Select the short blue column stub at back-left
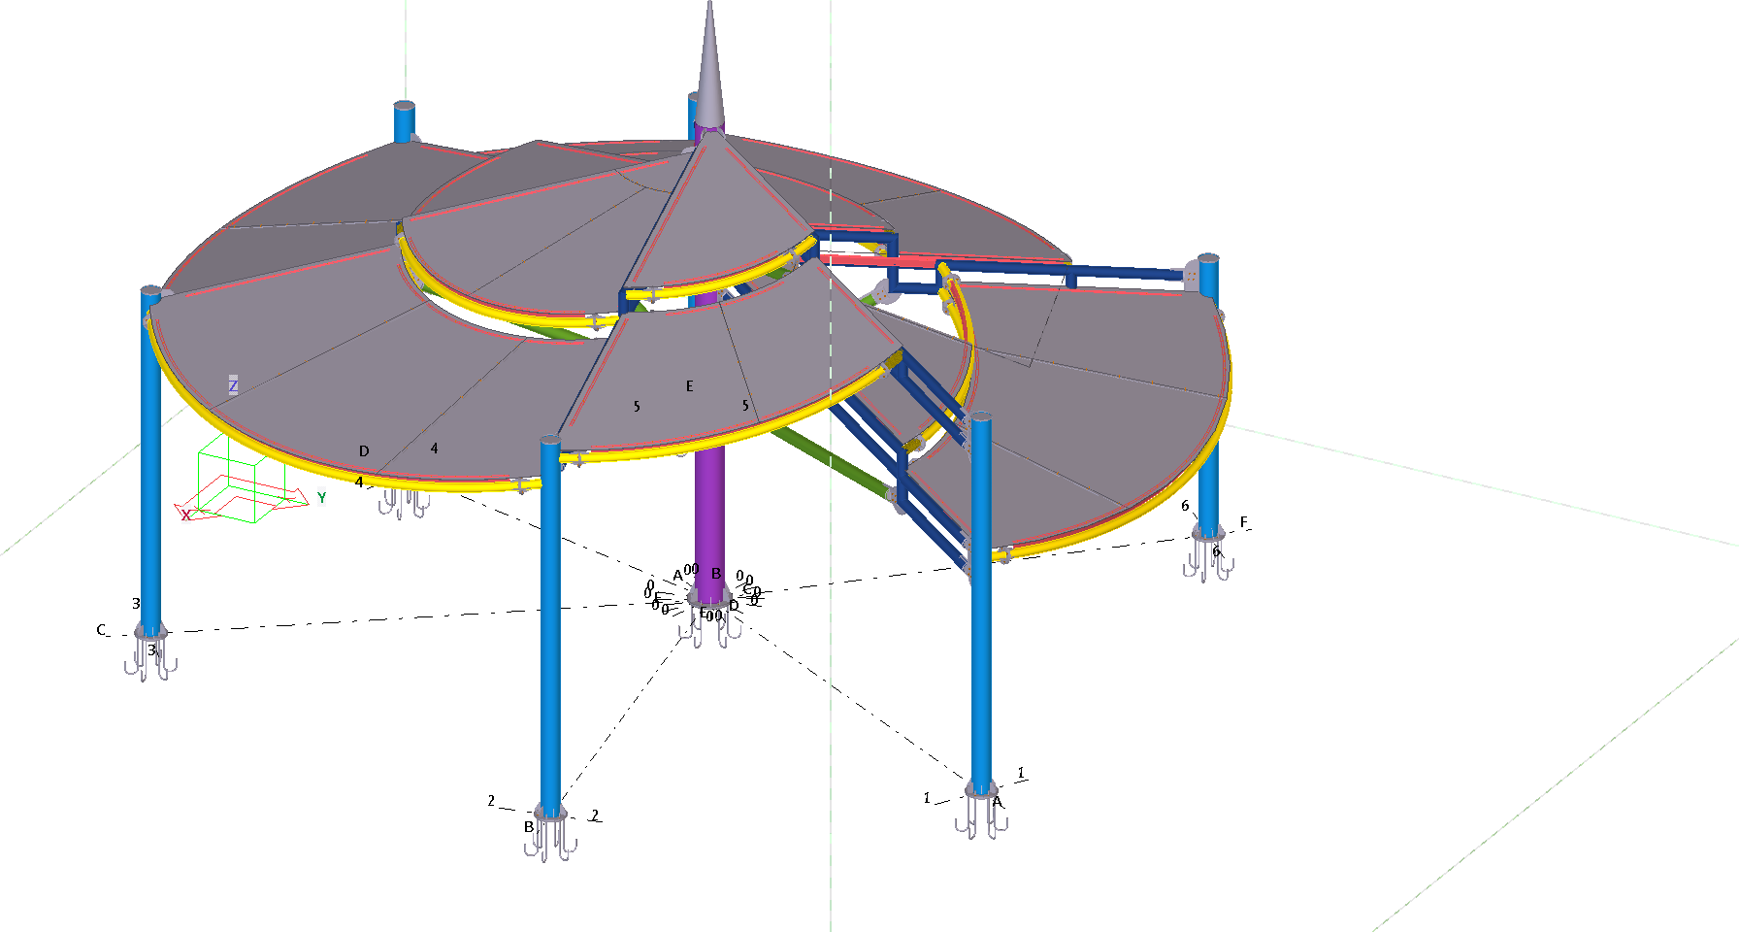 404,122
